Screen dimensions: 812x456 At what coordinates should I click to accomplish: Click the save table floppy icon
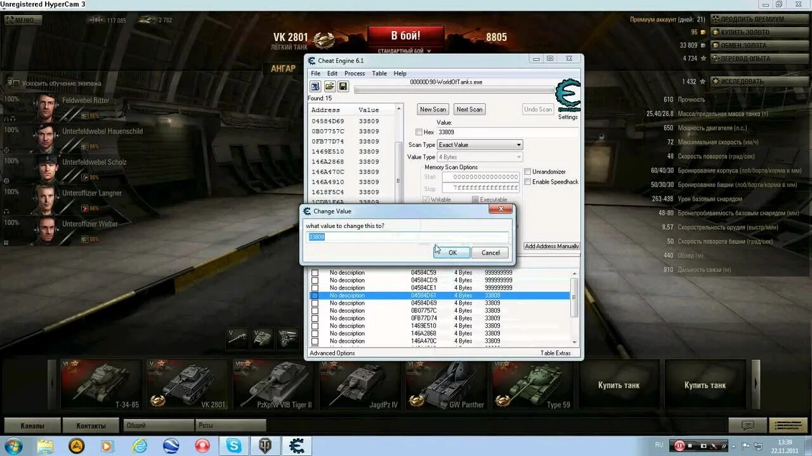point(343,86)
